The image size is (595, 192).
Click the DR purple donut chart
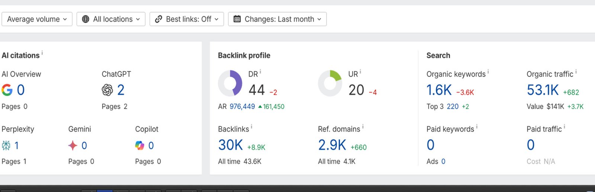[230, 83]
